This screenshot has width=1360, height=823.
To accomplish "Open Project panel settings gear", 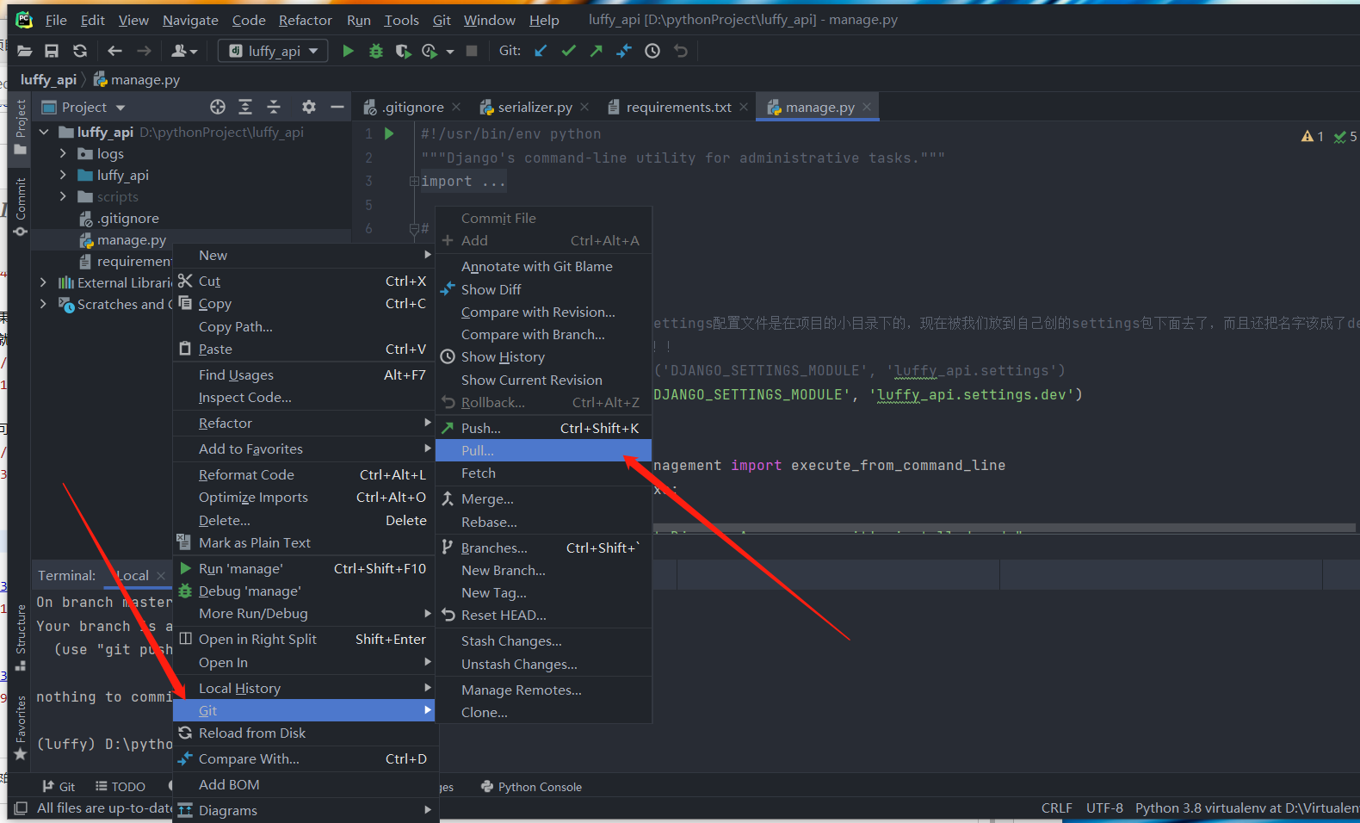I will [x=309, y=107].
